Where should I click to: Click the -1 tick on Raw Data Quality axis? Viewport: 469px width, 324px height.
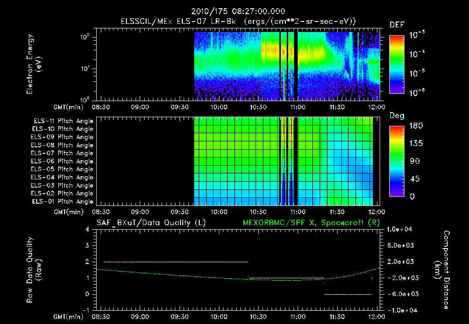click(x=86, y=310)
